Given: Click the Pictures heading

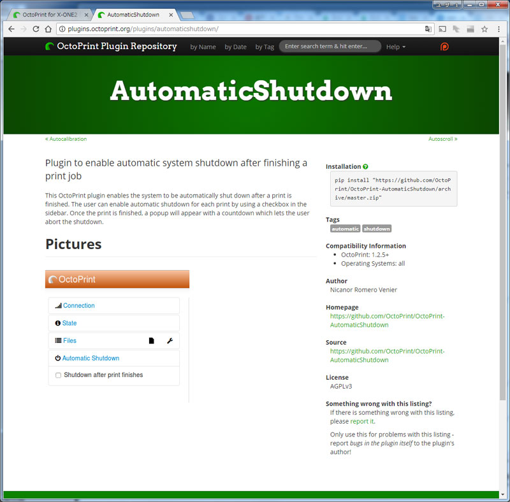Looking at the screenshot, I should (73, 244).
